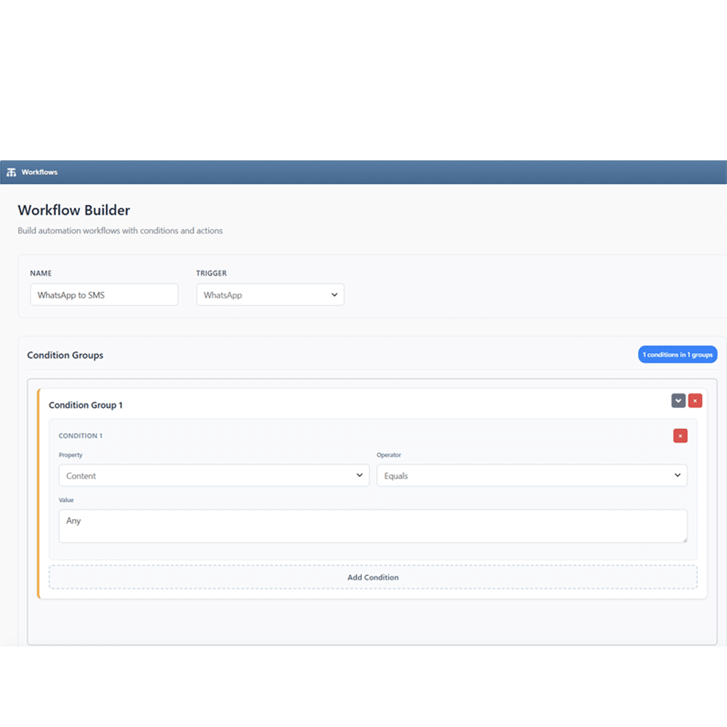This screenshot has width=727, height=727.
Task: Collapse Condition Group 1 with chevron button
Action: (x=678, y=401)
